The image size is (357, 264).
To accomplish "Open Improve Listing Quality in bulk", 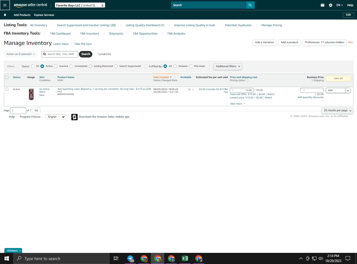I will [195, 25].
